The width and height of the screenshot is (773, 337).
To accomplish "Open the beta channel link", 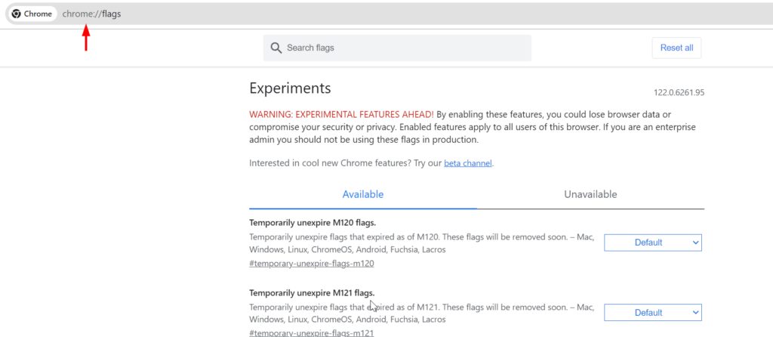I will coord(468,162).
